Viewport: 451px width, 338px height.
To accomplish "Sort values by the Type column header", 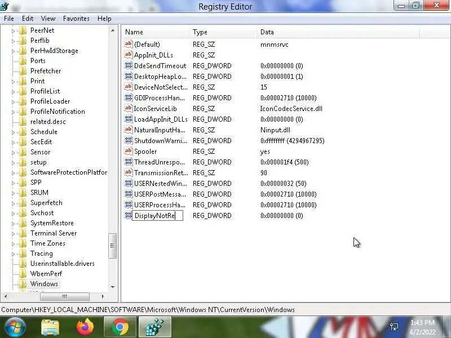I will [223, 32].
